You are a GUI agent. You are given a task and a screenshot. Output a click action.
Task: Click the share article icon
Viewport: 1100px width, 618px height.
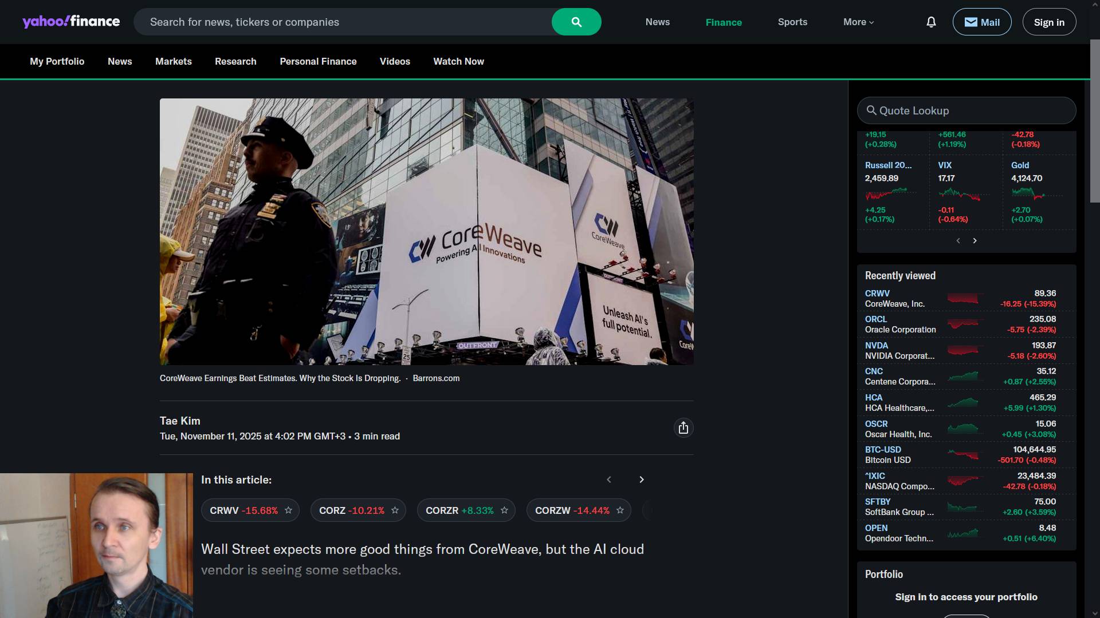[x=683, y=428]
